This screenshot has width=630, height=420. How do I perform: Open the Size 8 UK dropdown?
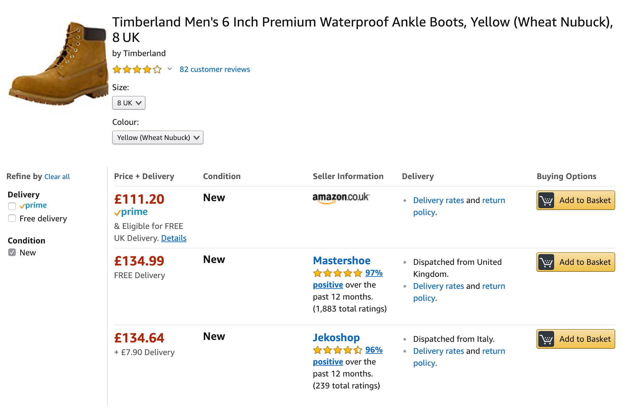click(x=129, y=103)
